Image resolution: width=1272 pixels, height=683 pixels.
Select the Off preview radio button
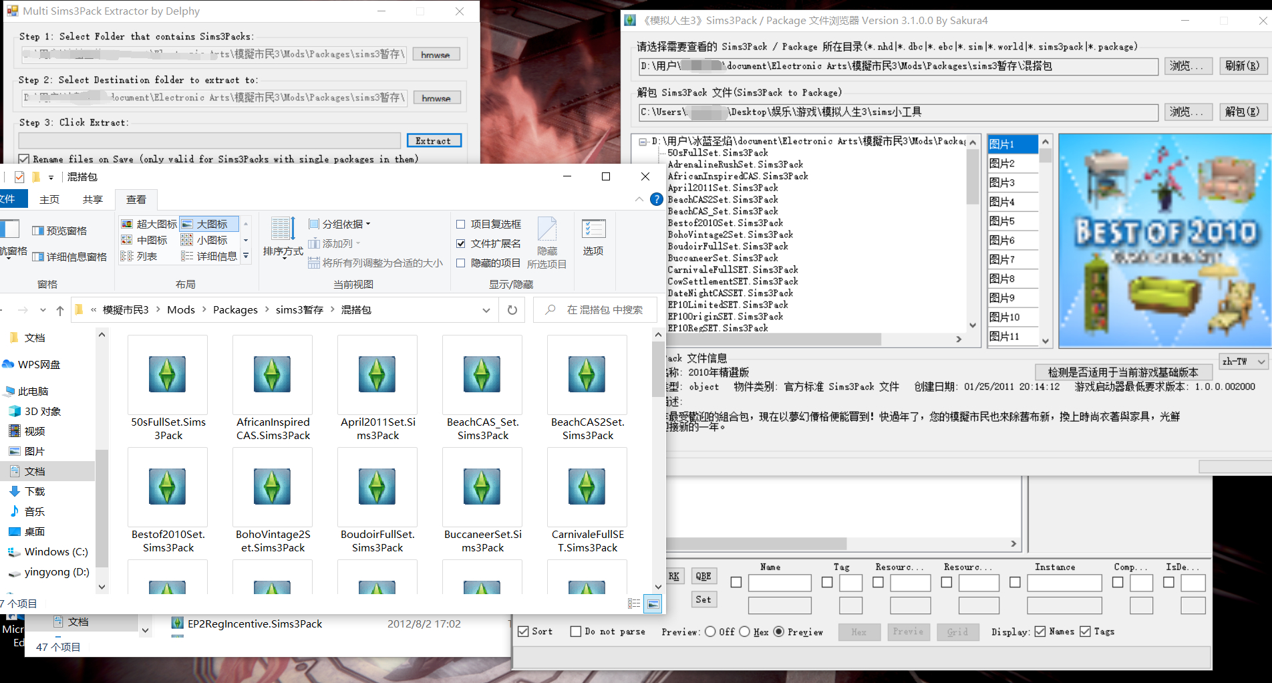pos(710,632)
